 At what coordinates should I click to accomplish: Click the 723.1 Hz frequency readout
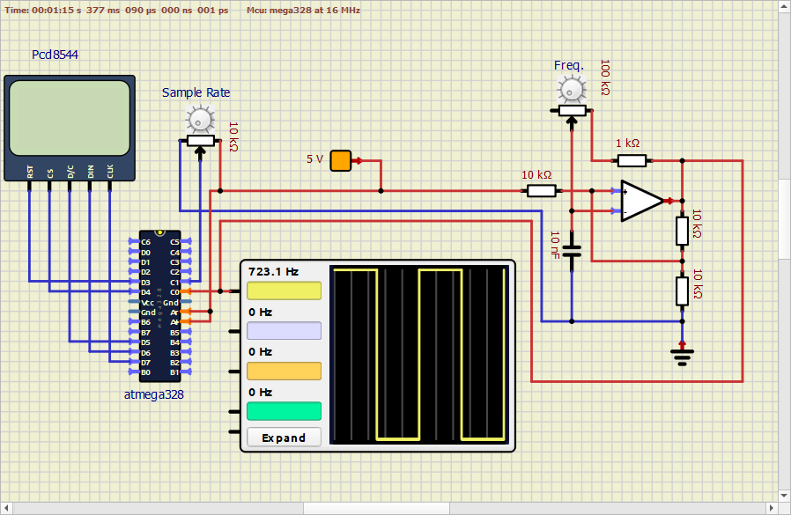coord(273,271)
